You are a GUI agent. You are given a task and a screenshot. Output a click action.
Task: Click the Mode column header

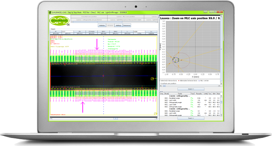(167, 94)
